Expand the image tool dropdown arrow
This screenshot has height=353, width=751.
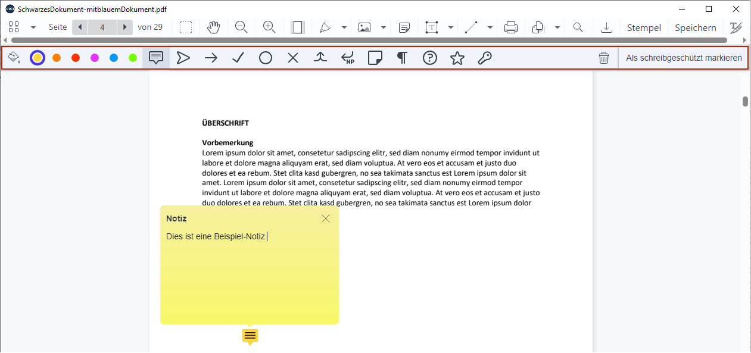384,27
